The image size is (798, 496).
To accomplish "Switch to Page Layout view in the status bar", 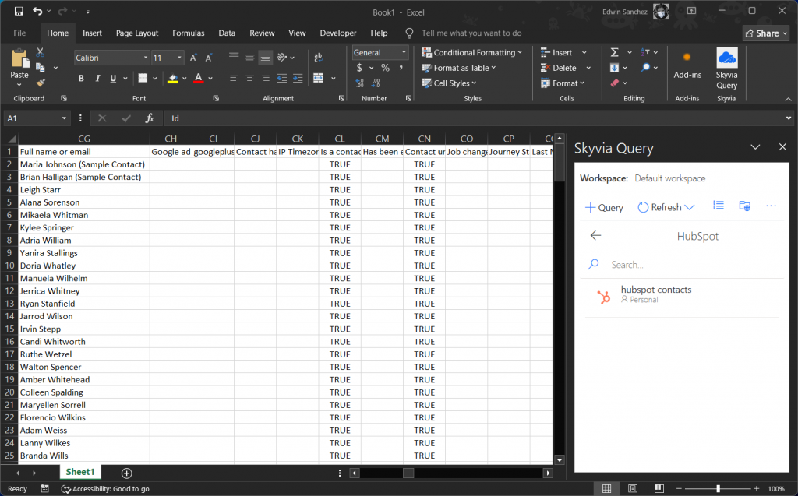I will (x=633, y=488).
